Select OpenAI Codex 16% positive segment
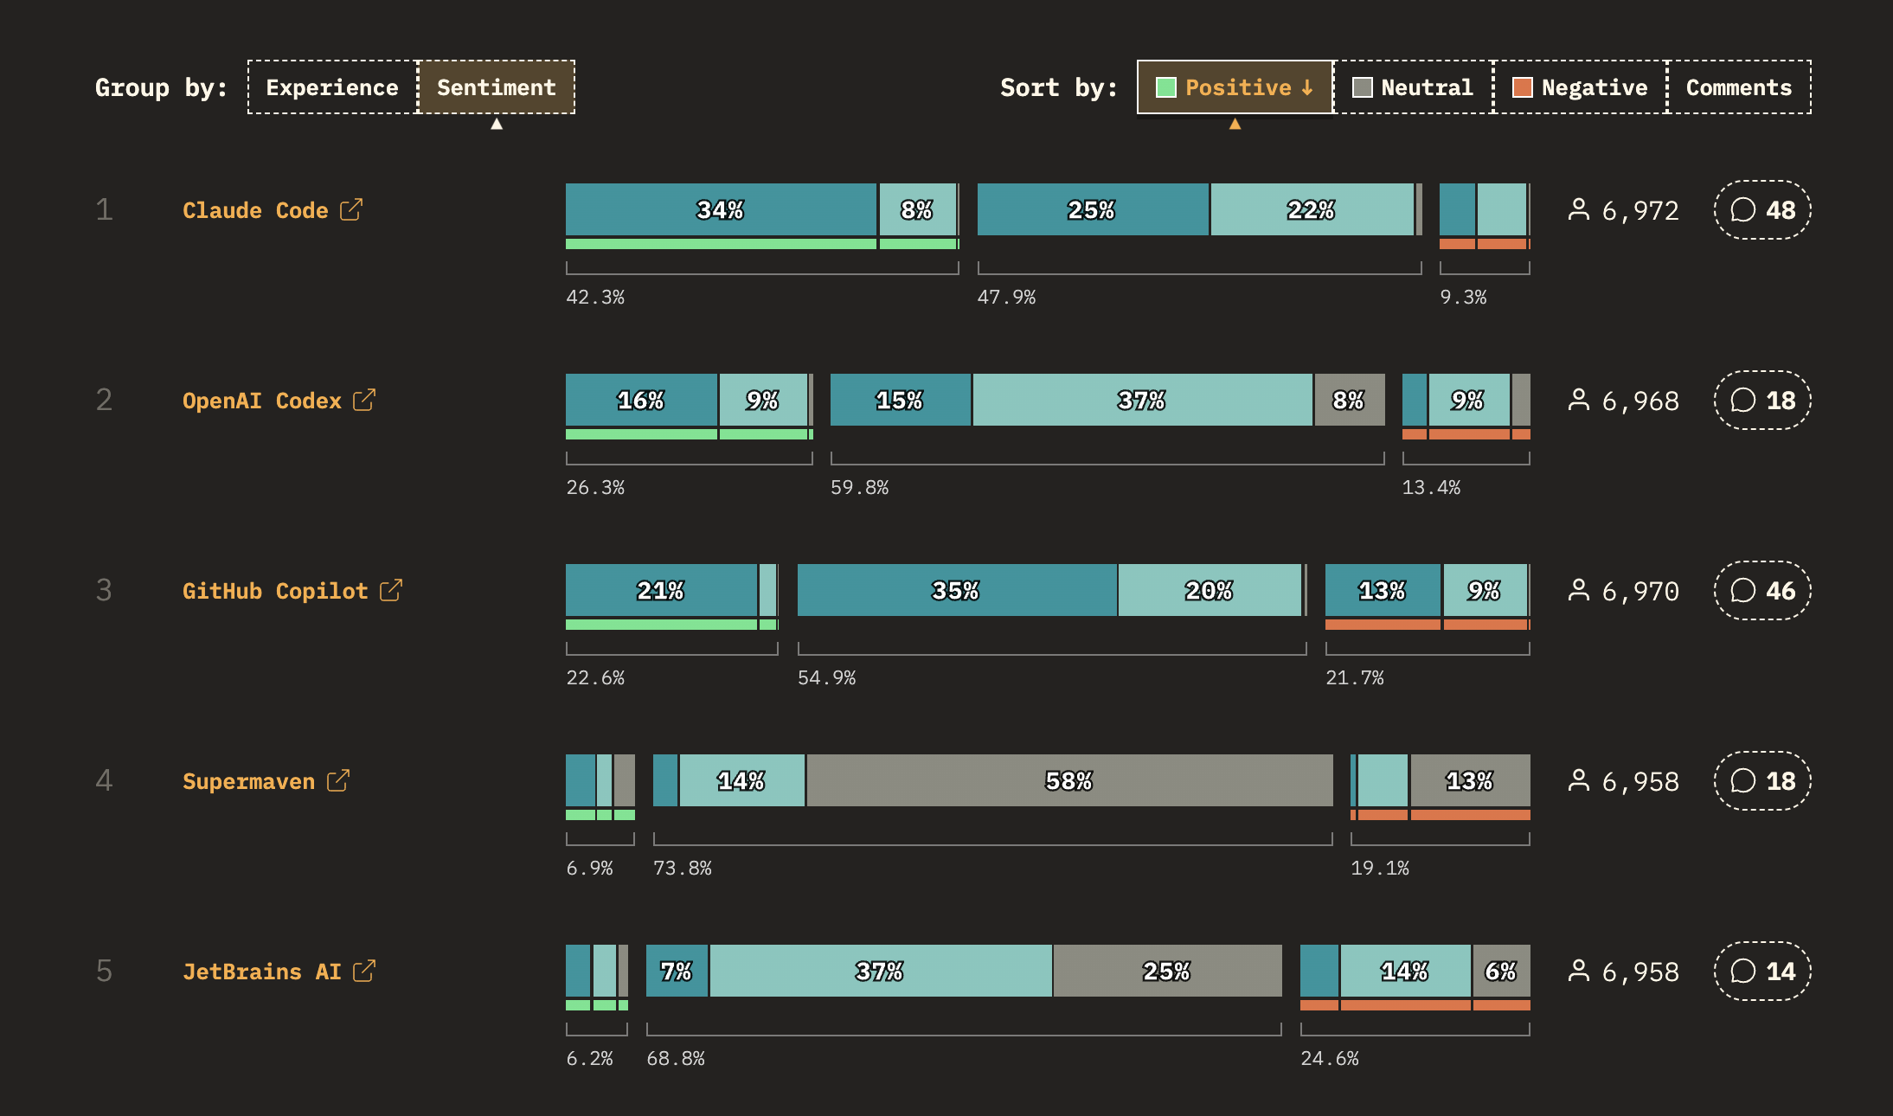Image resolution: width=1893 pixels, height=1116 pixels. coord(641,400)
